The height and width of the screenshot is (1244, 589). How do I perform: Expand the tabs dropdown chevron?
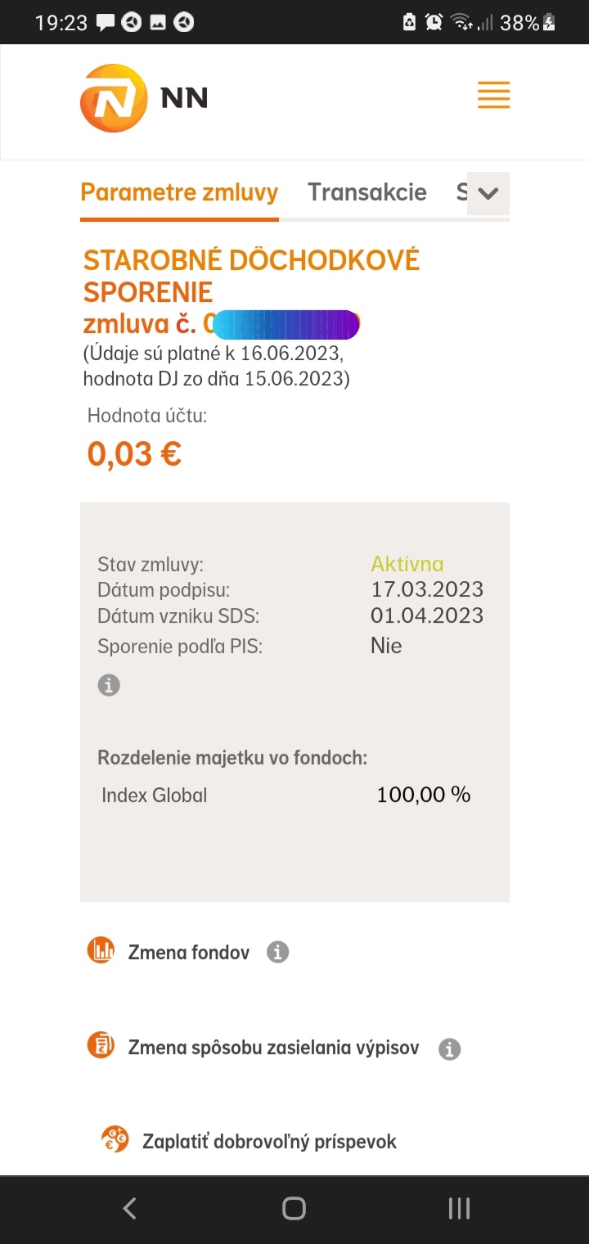[x=488, y=194]
